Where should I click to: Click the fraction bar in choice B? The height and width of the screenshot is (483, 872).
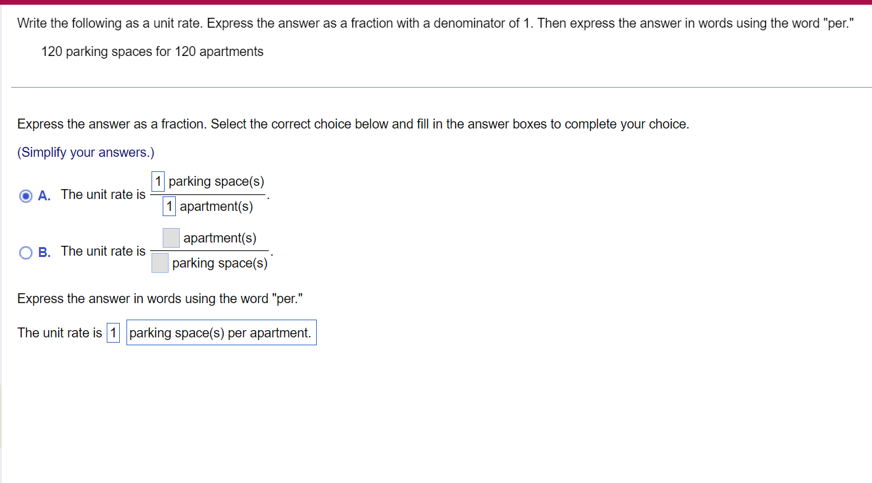pos(209,251)
